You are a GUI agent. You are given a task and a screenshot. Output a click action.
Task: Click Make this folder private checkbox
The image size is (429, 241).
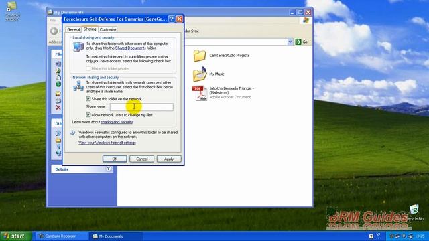pyautogui.click(x=88, y=68)
